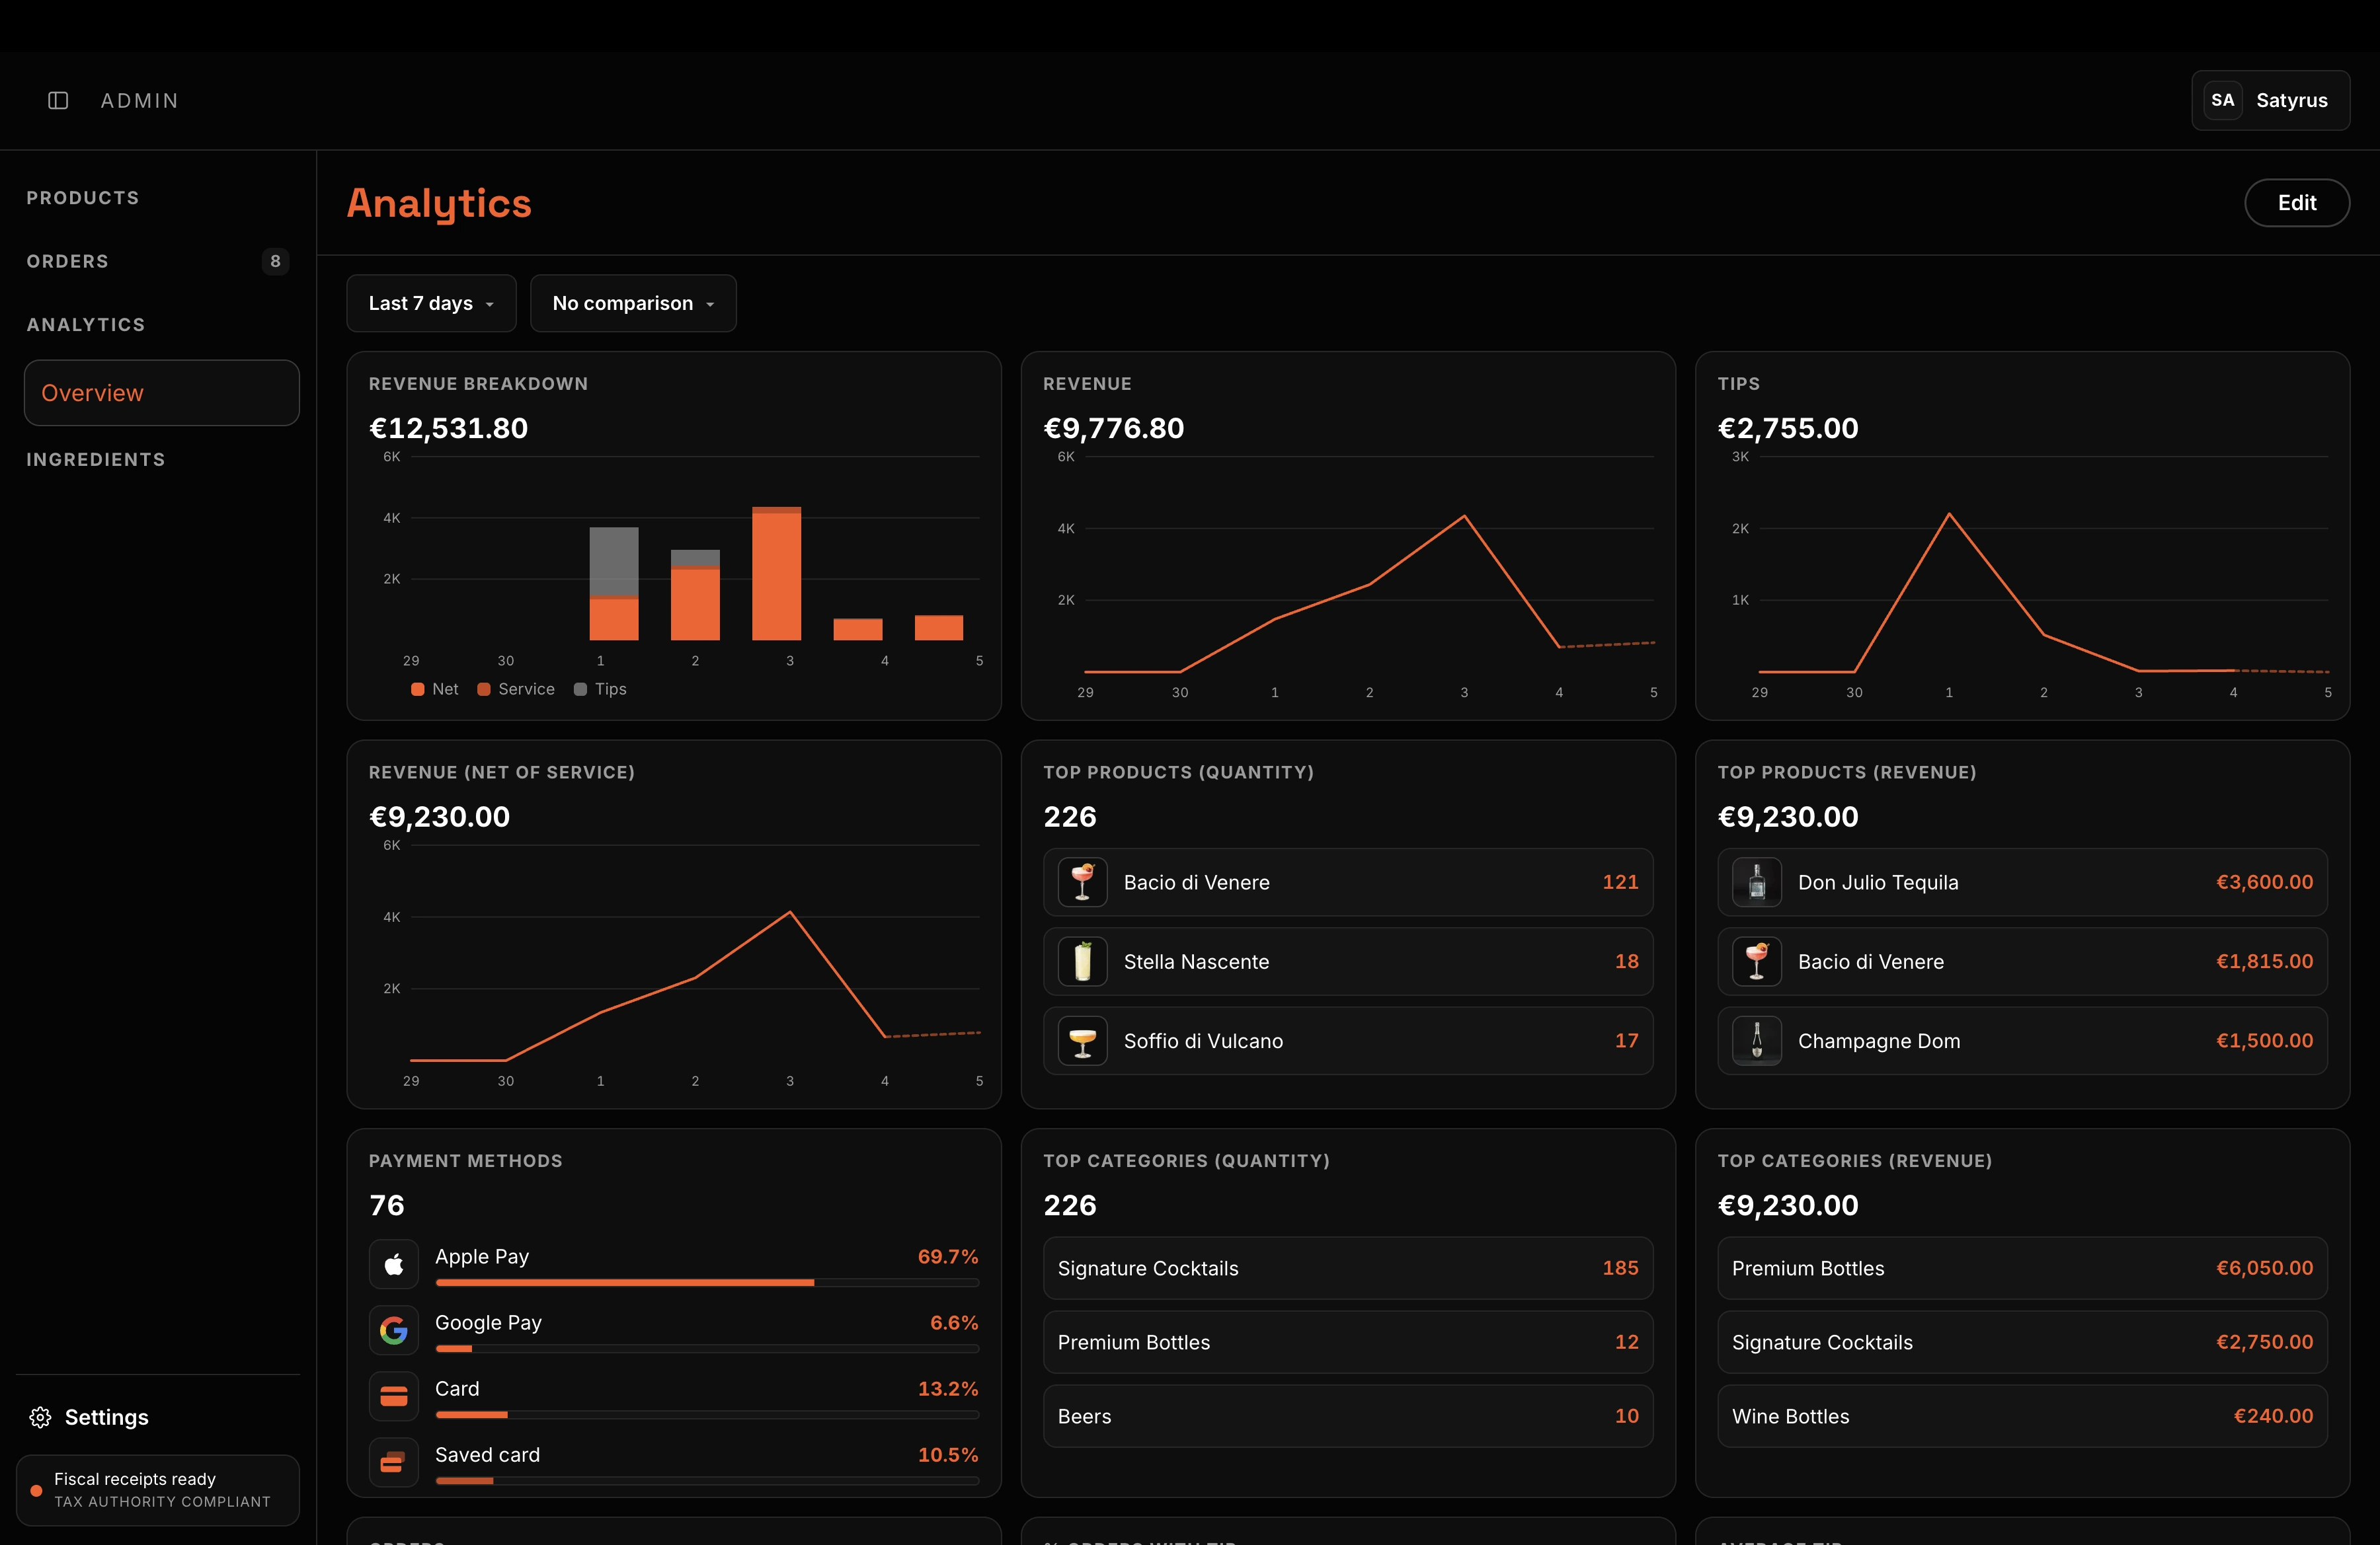Click the Edit button
The image size is (2380, 1545).
(2297, 203)
